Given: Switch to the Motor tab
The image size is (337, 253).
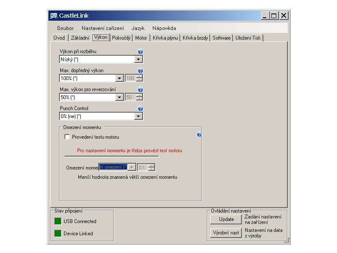Looking at the screenshot, I should tap(141, 38).
